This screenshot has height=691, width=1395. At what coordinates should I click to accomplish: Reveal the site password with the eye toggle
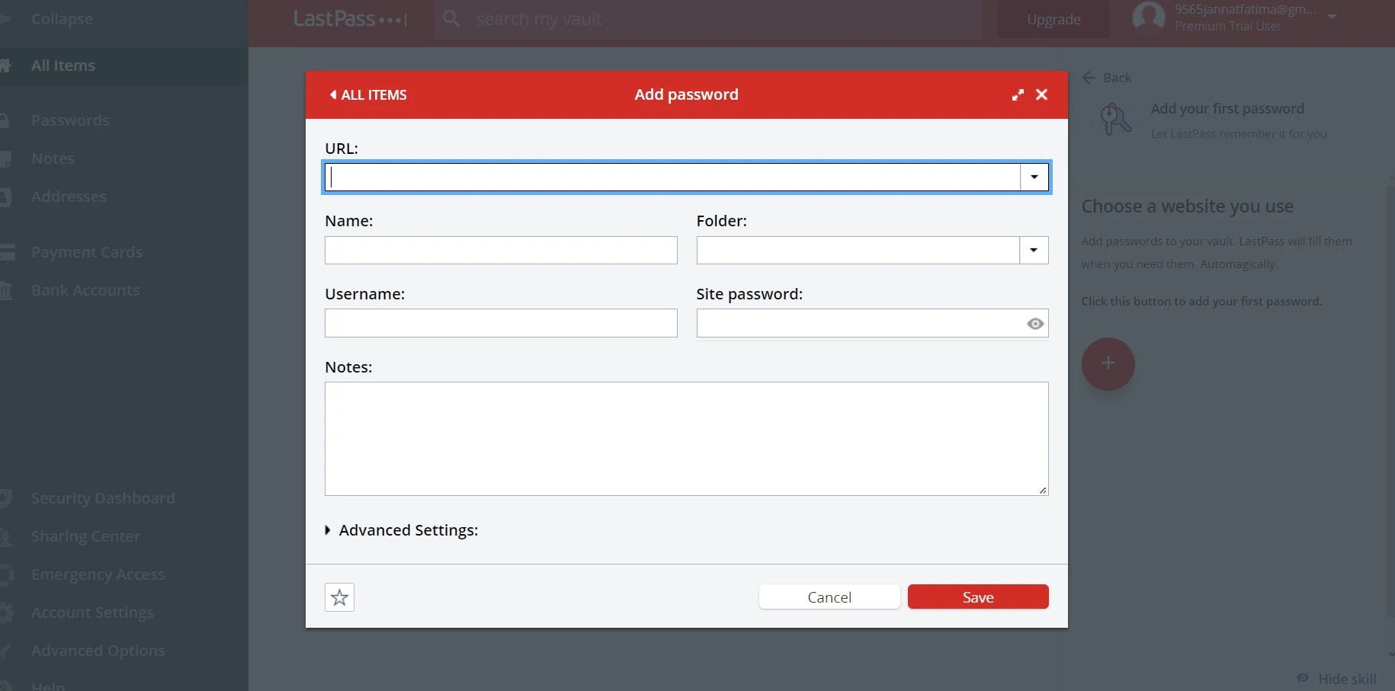(1034, 323)
